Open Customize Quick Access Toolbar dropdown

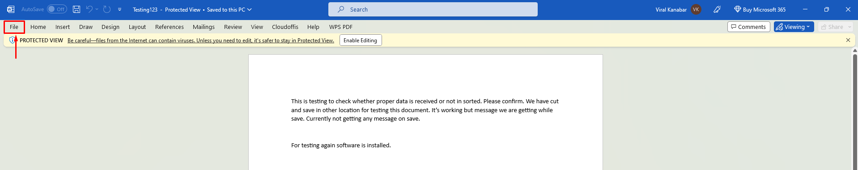tap(119, 9)
